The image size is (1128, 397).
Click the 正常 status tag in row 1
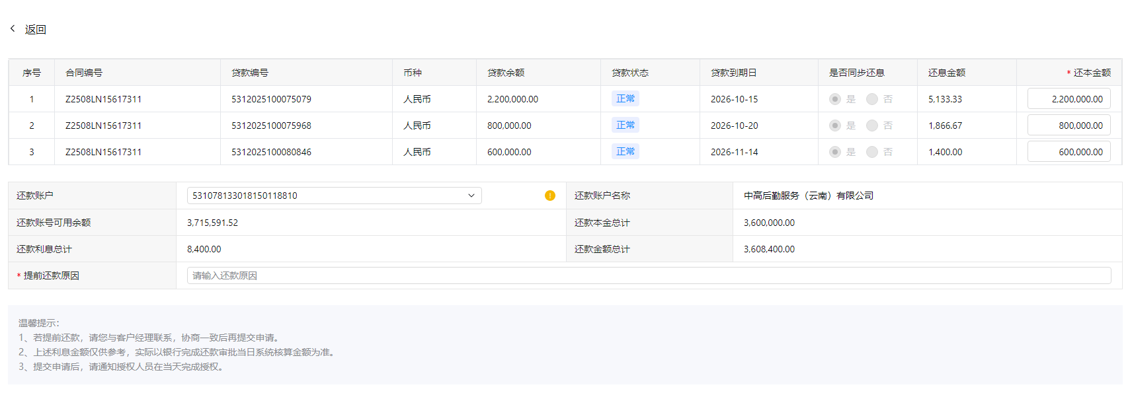[625, 98]
